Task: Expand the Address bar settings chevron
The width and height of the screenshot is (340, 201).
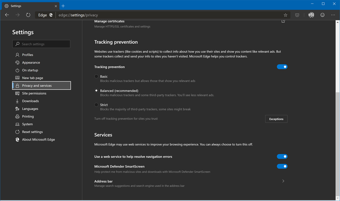Action: click(283, 181)
